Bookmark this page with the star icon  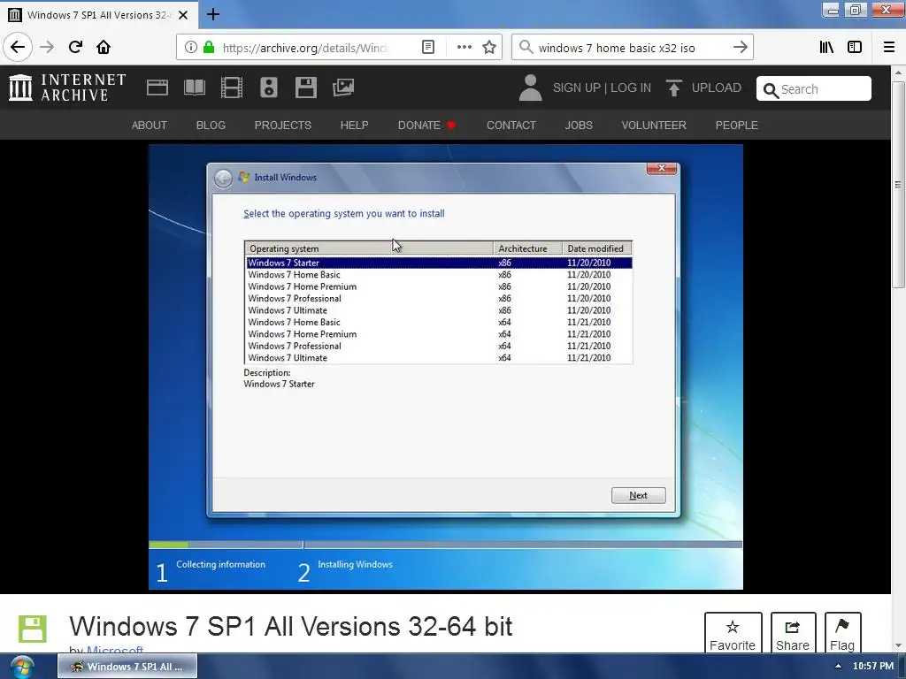click(x=489, y=48)
